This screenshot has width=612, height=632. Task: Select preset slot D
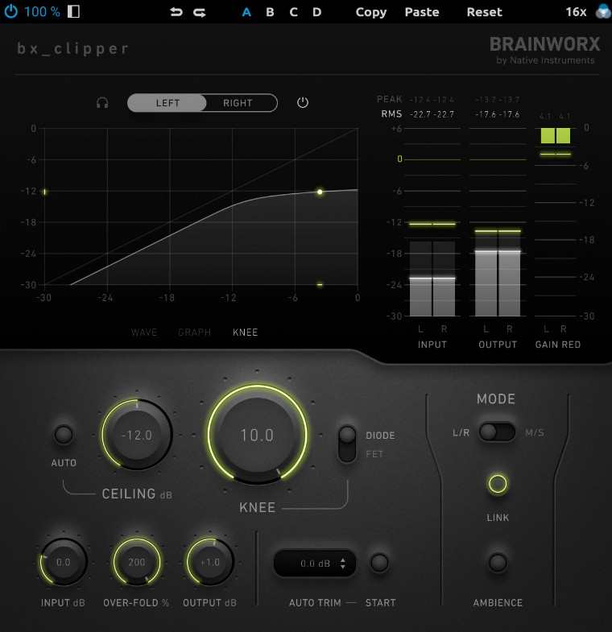pos(317,12)
